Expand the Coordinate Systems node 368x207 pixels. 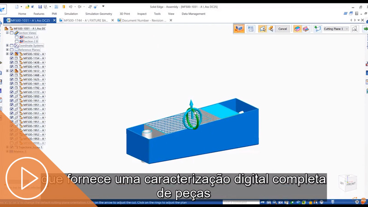point(7,46)
